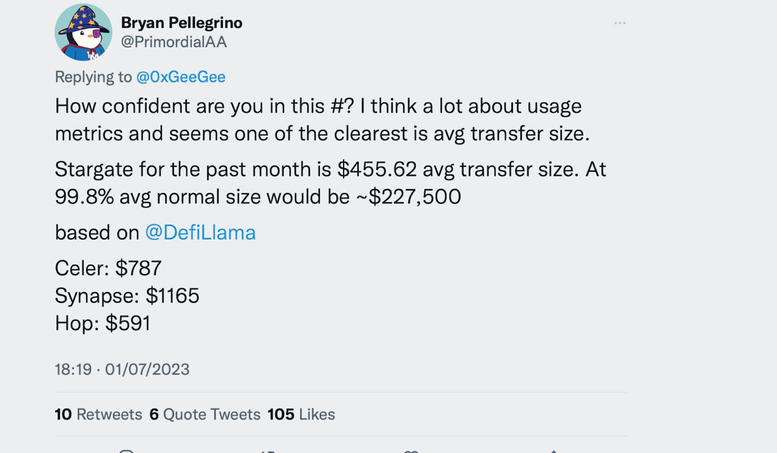Screen dimensions: 777x453
Task: Open the @0xGeeGee mention link
Action: tap(181, 77)
